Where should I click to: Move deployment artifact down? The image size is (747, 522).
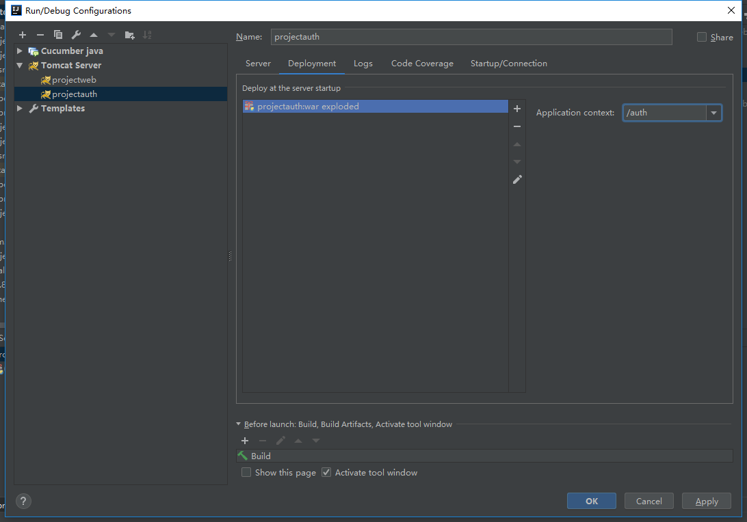pos(517,162)
